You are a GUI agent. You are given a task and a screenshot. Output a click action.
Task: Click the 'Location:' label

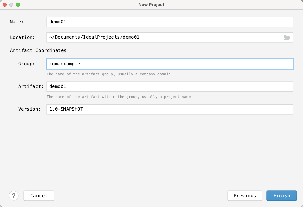coord(22,37)
